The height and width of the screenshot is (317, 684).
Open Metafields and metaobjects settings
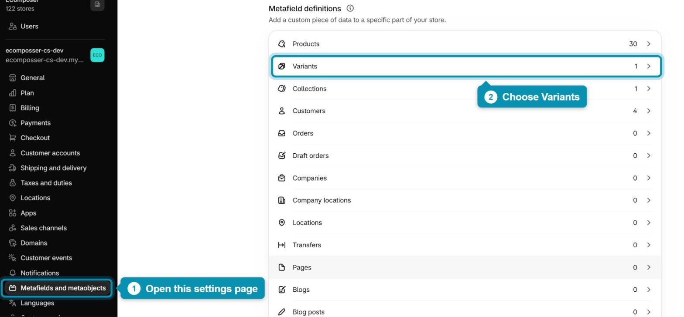(x=57, y=288)
